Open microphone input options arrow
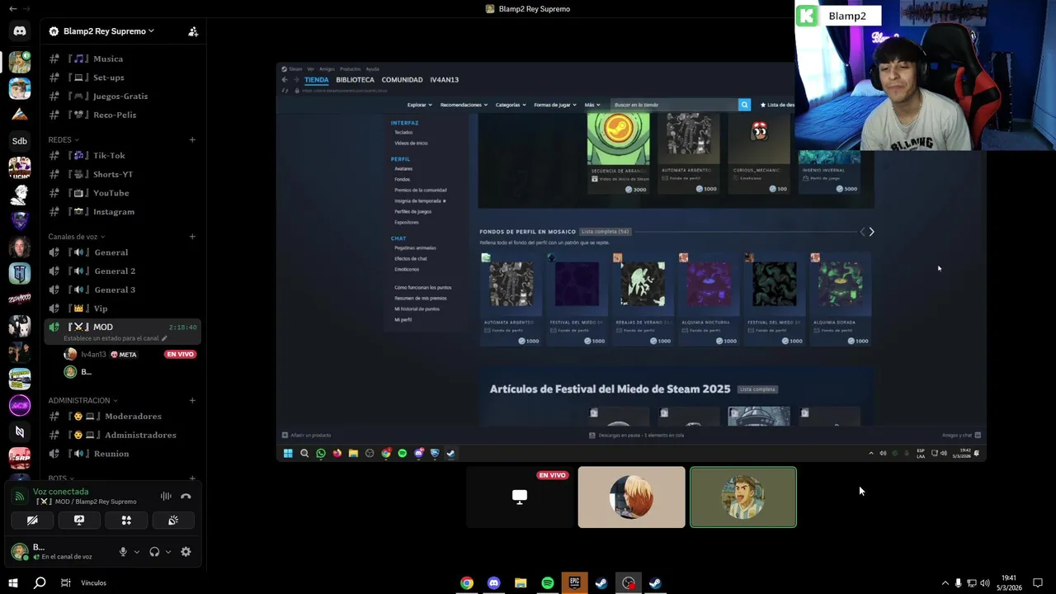Image resolution: width=1056 pixels, height=594 pixels. (x=136, y=552)
